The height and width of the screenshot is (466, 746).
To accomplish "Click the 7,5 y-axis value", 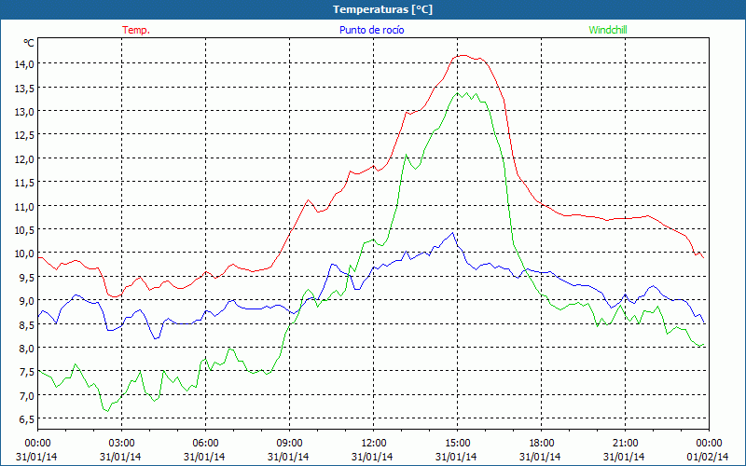I will 26,372.
